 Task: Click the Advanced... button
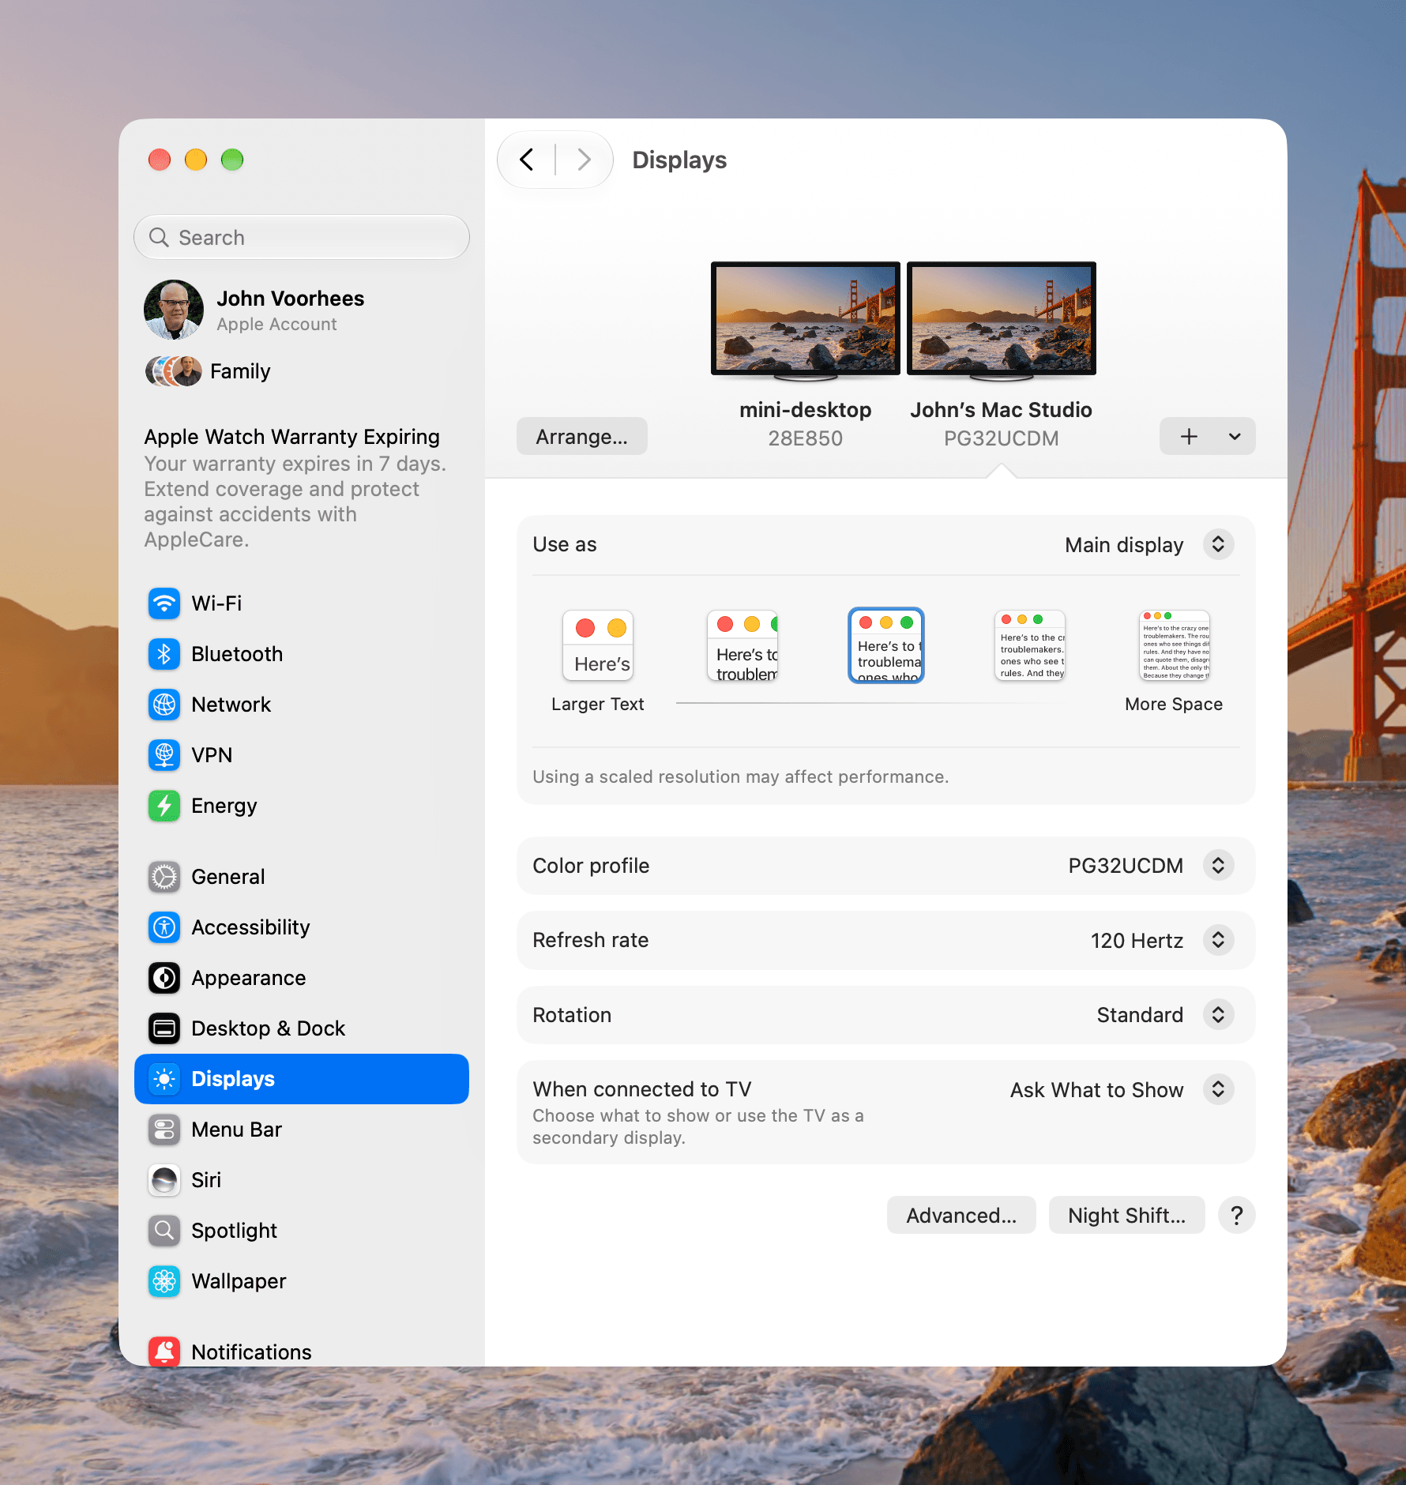coord(961,1215)
